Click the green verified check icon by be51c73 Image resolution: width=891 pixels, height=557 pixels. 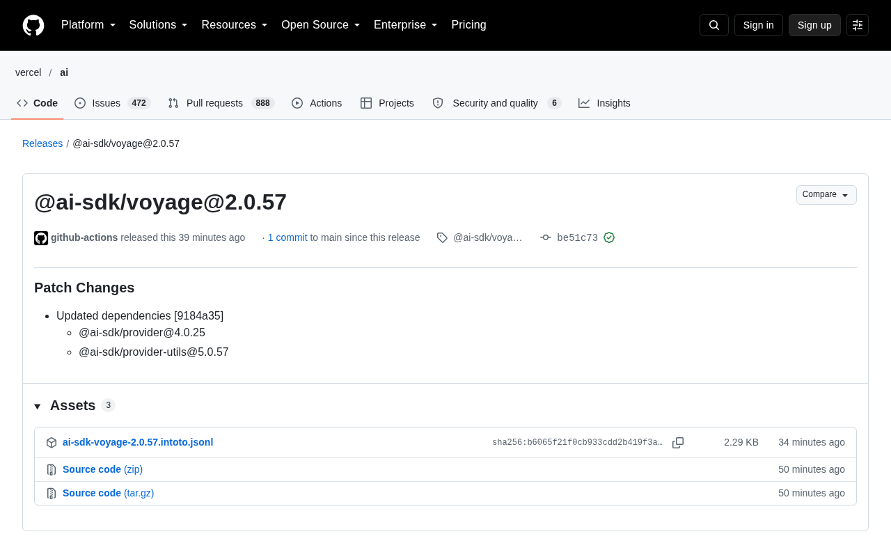(x=609, y=237)
